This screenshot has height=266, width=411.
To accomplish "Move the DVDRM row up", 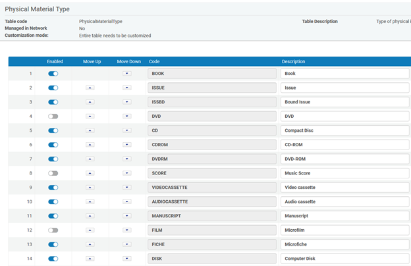I will [x=90, y=159].
